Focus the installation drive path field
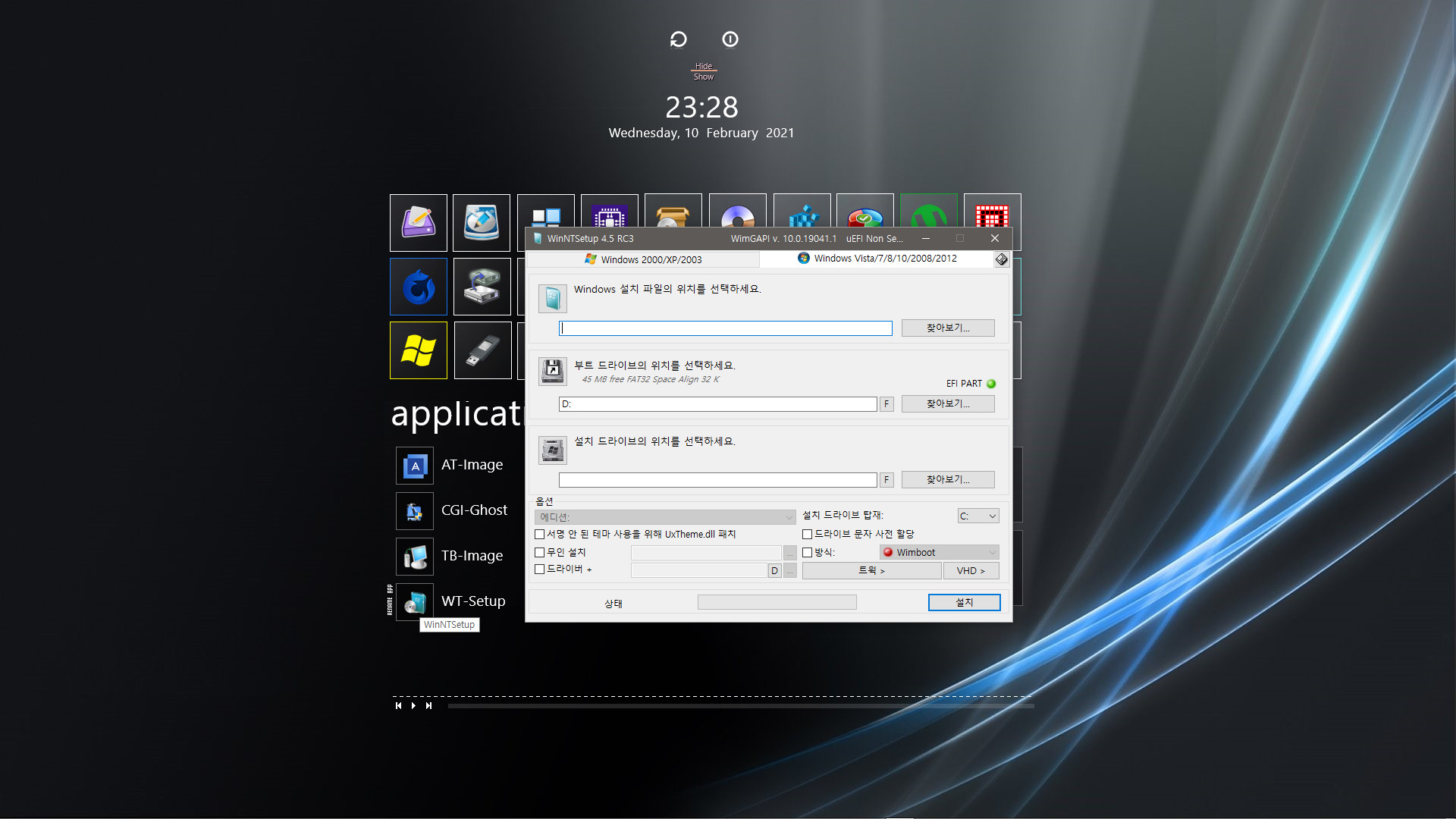Viewport: 1456px width, 819px height. pyautogui.click(x=718, y=480)
